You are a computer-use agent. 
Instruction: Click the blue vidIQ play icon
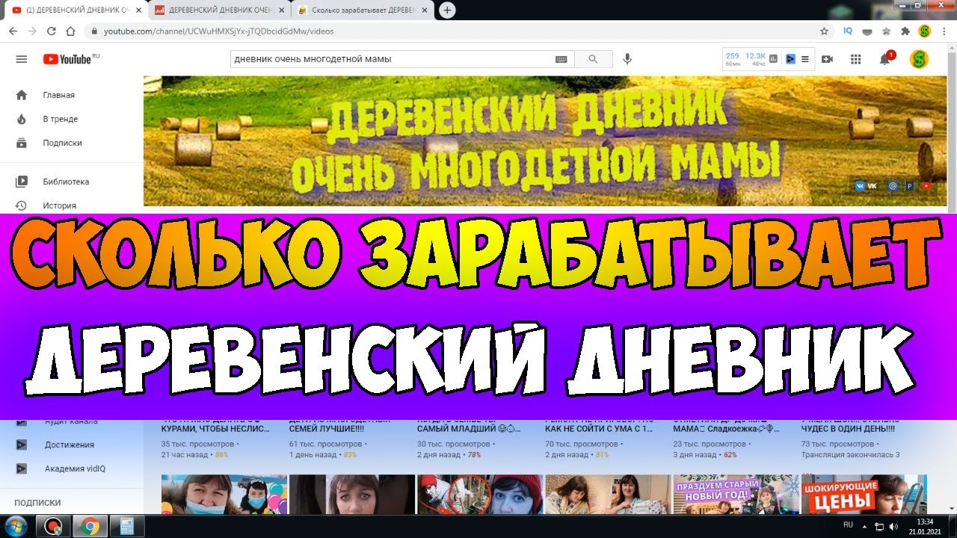pos(790,59)
